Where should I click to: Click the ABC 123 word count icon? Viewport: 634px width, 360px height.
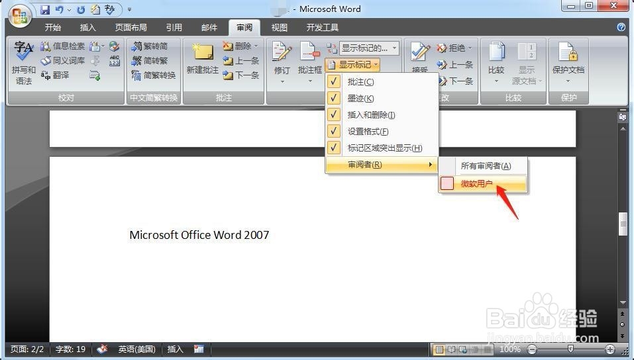[115, 61]
